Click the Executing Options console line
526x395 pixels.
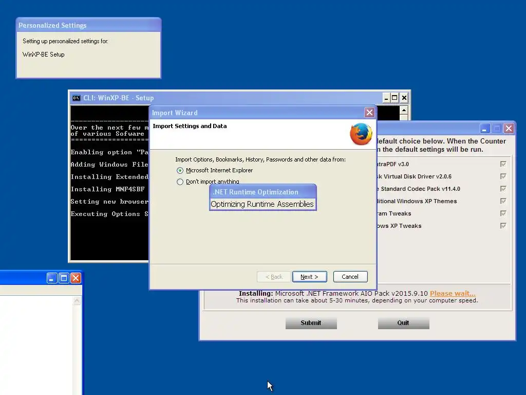tap(109, 214)
